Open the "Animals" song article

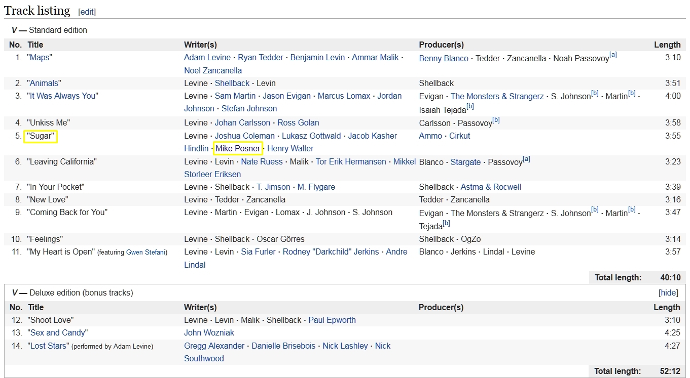pyautogui.click(x=45, y=83)
